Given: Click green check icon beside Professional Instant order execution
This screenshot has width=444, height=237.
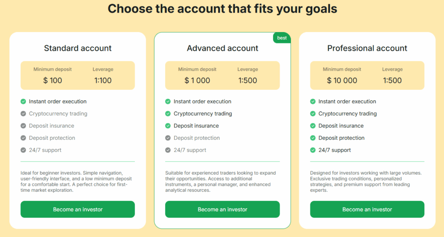Looking at the screenshot, I should (313, 102).
